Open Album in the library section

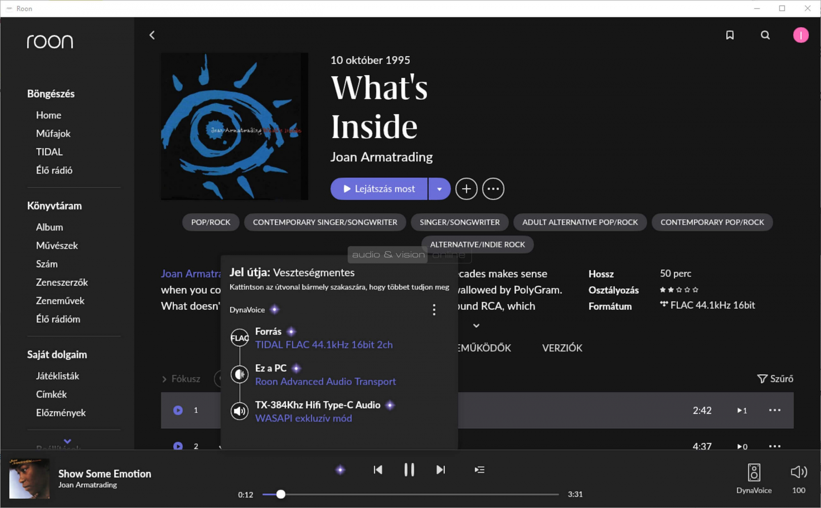(x=49, y=227)
